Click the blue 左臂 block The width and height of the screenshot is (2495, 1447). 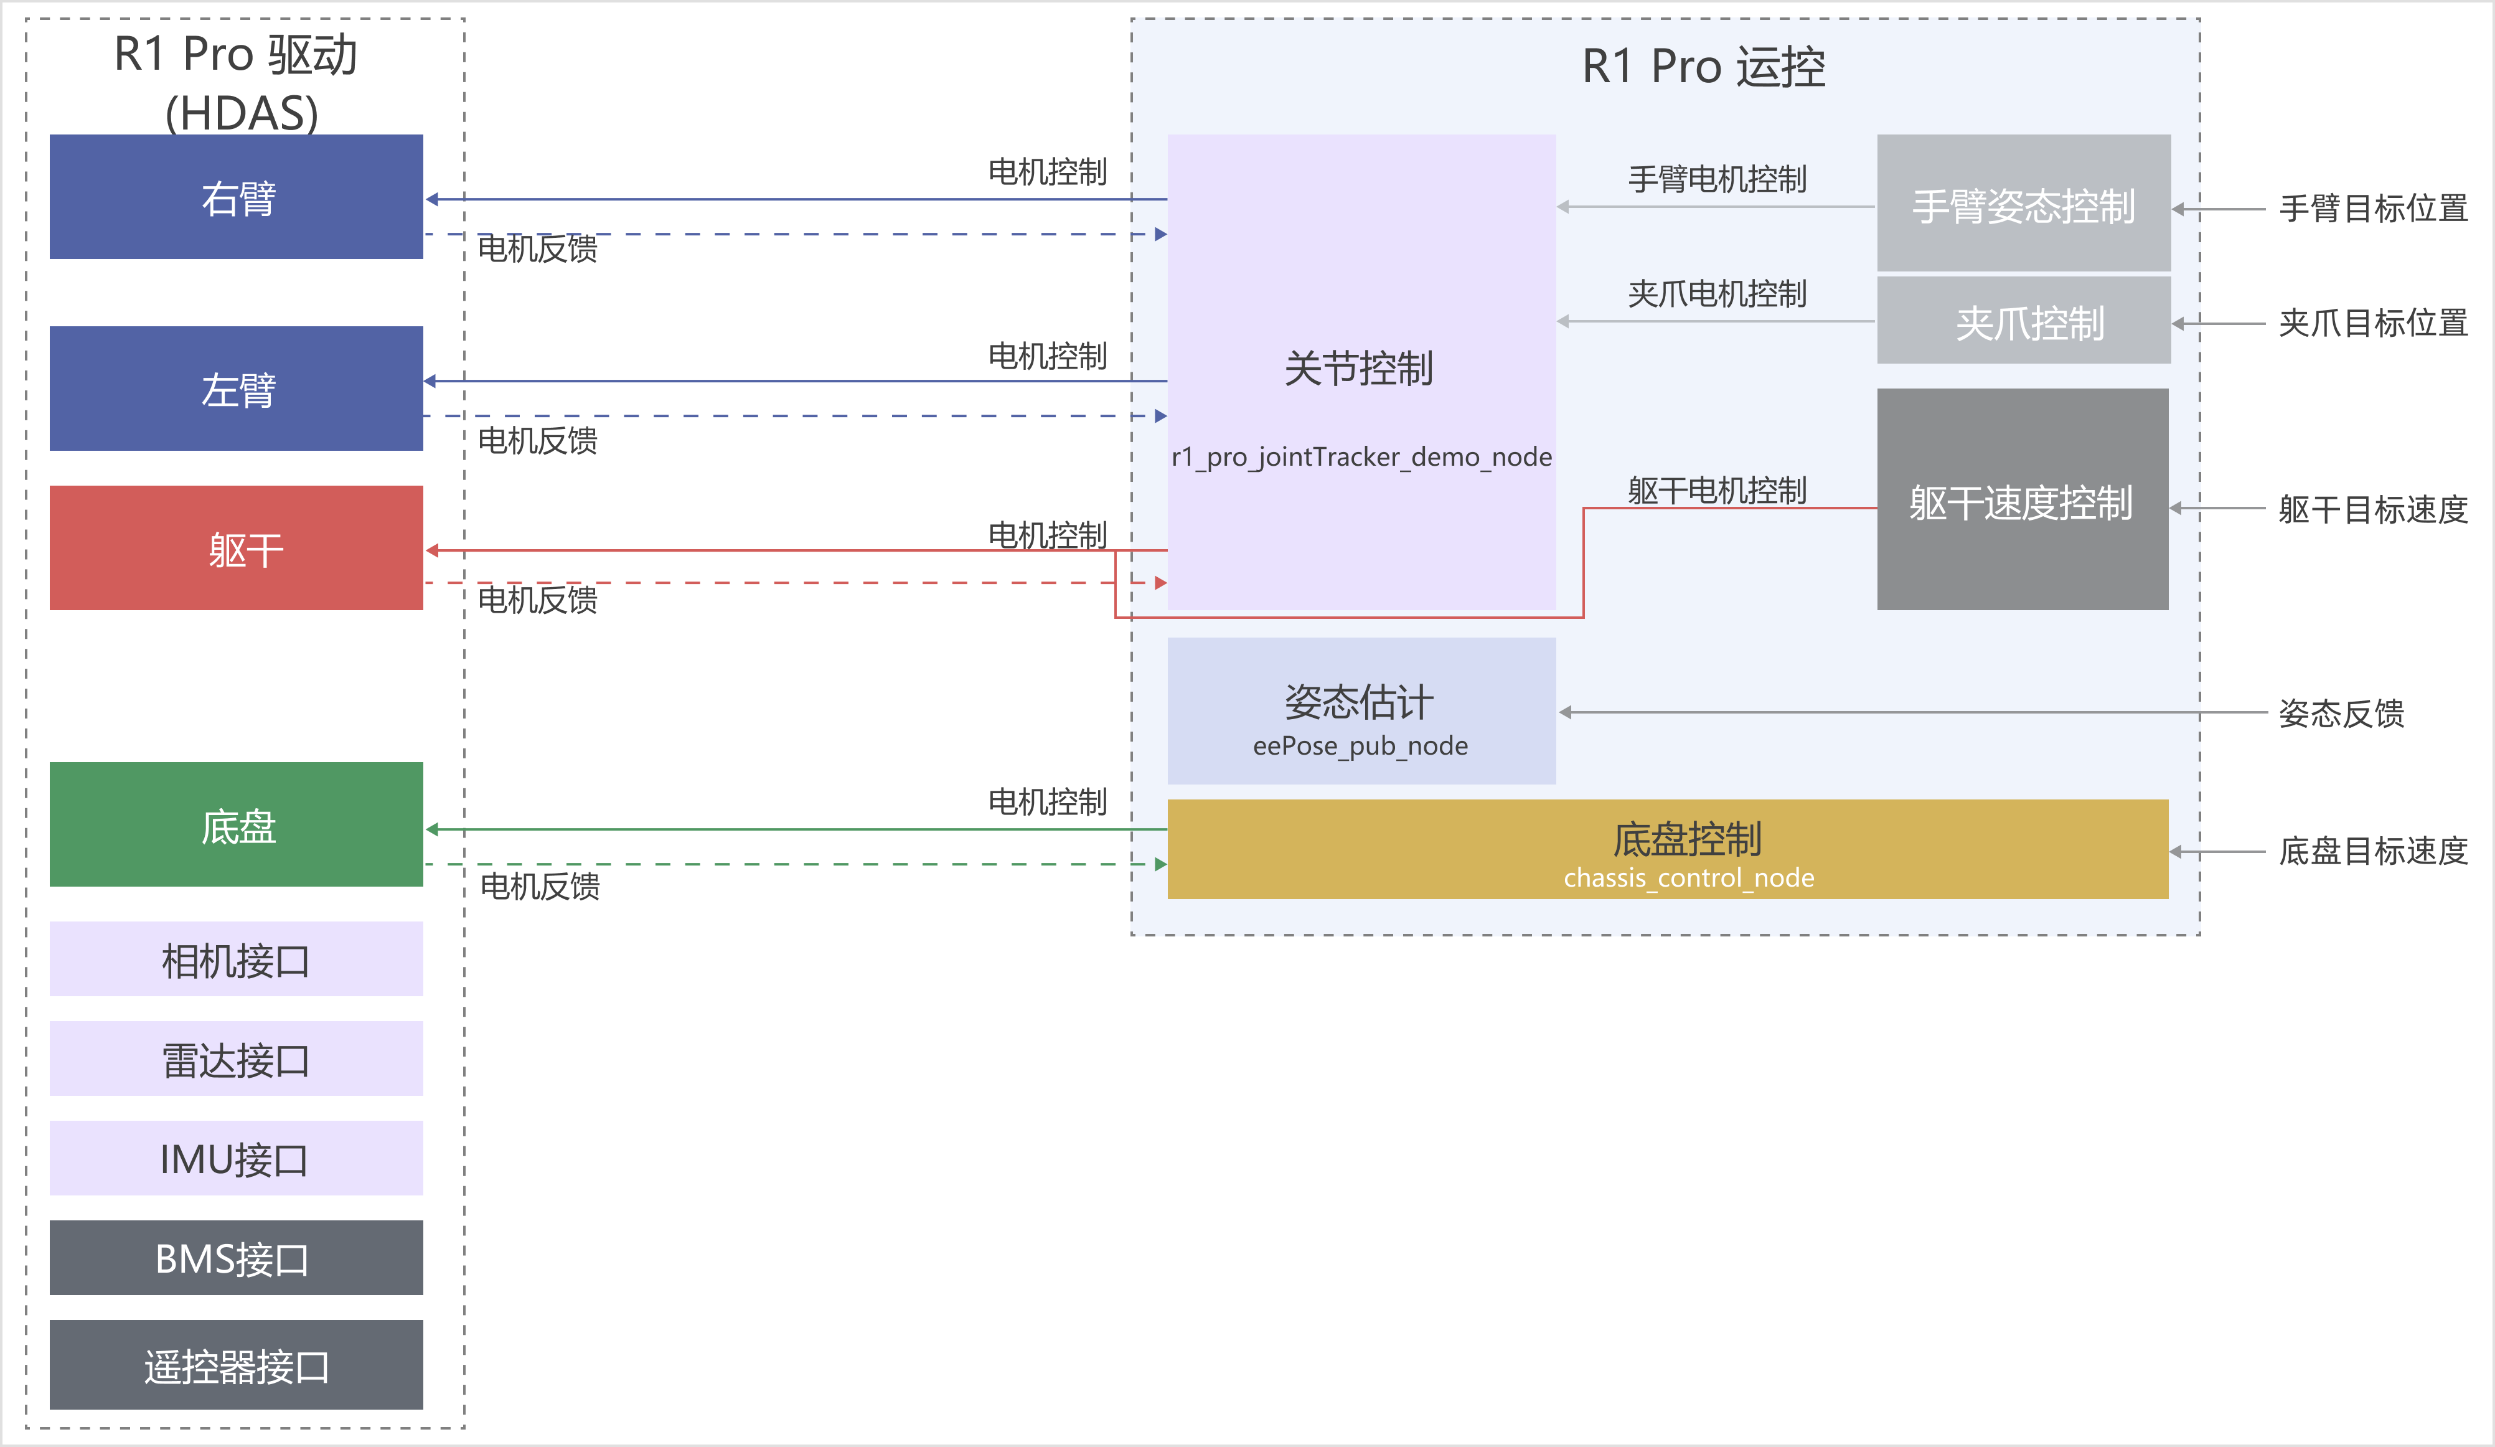click(236, 389)
